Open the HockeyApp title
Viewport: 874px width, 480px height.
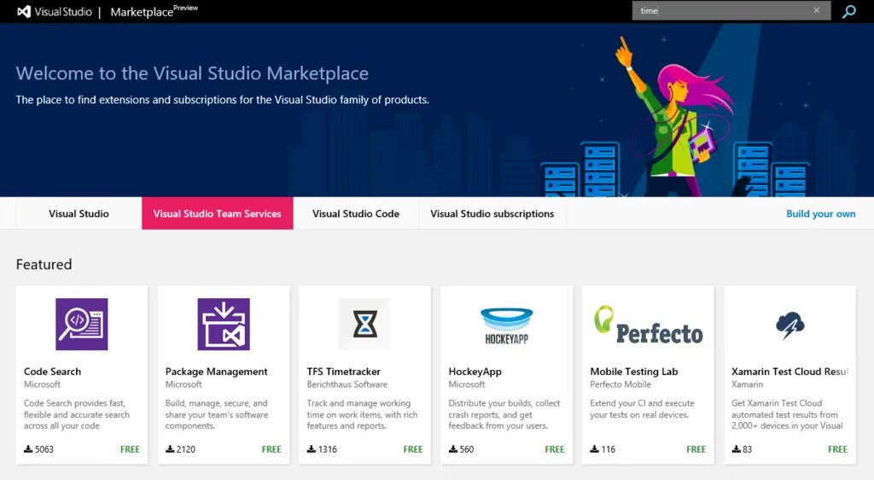pyautogui.click(x=475, y=372)
